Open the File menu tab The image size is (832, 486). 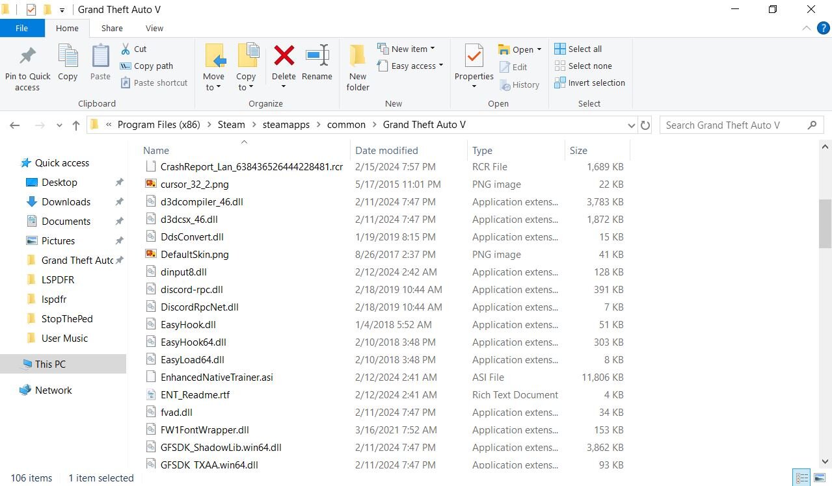(x=22, y=28)
